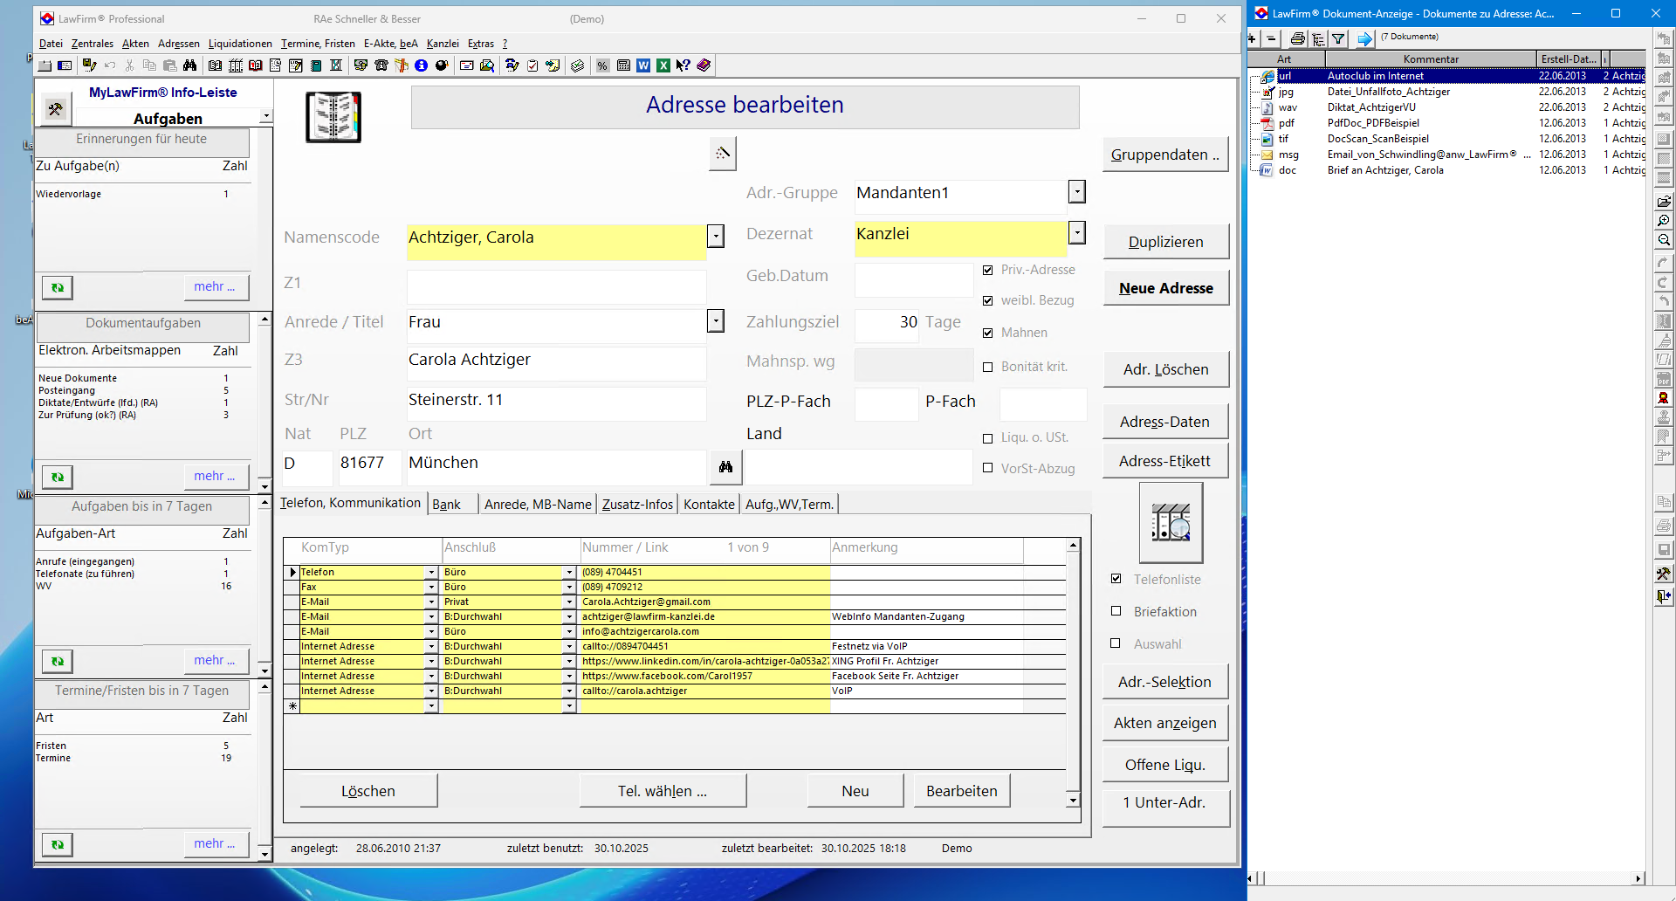This screenshot has height=901, width=1676.
Task: Click the Duplizieren button
Action: (x=1165, y=242)
